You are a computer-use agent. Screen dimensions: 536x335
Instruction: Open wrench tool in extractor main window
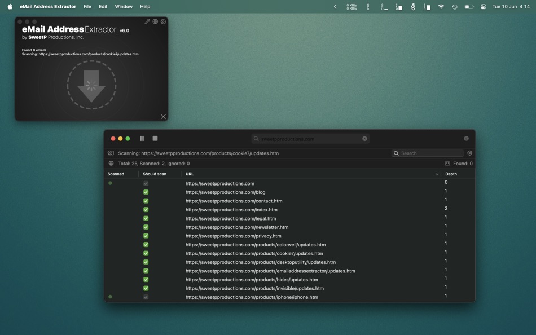click(x=147, y=21)
